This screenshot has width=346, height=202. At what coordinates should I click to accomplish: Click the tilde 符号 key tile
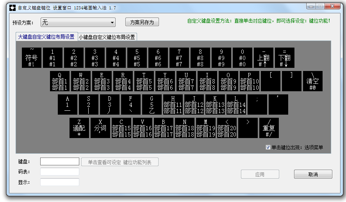point(32,58)
